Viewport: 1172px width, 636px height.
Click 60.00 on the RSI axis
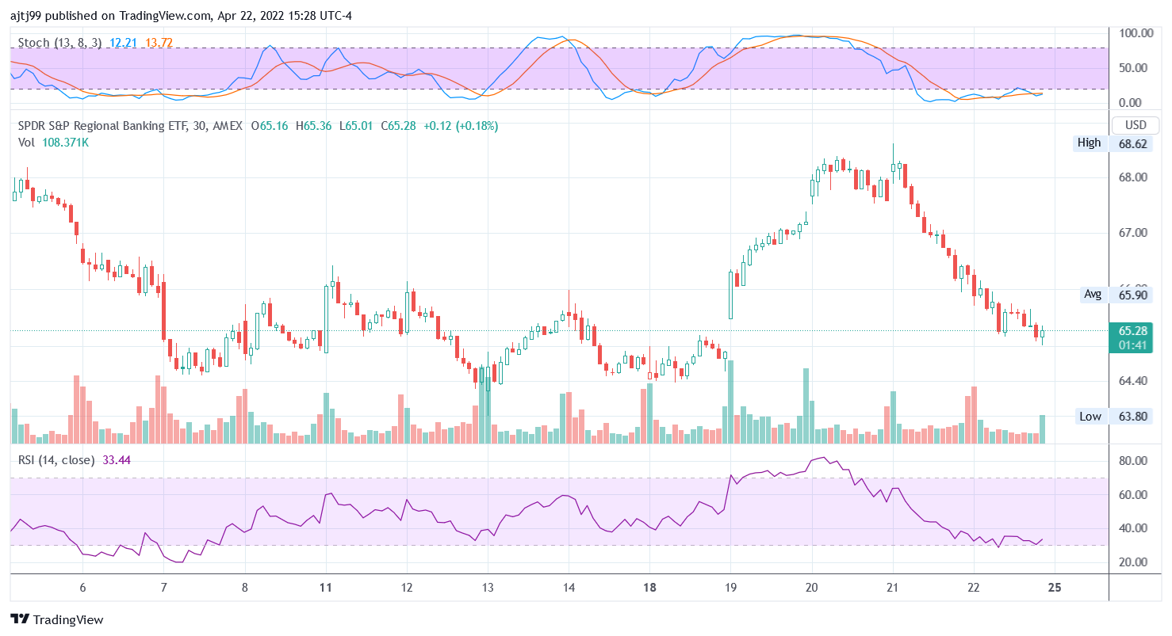point(1133,494)
